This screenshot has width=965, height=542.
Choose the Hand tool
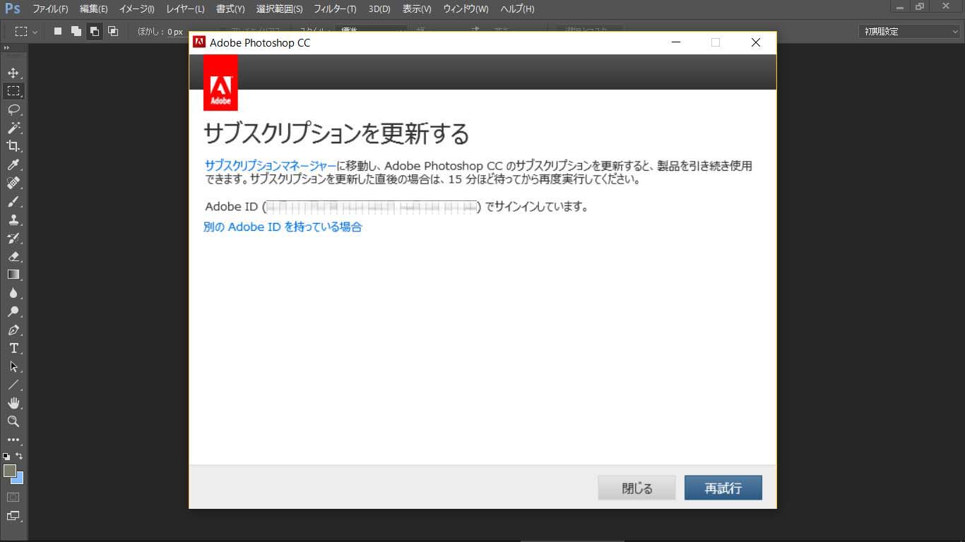[x=13, y=403]
